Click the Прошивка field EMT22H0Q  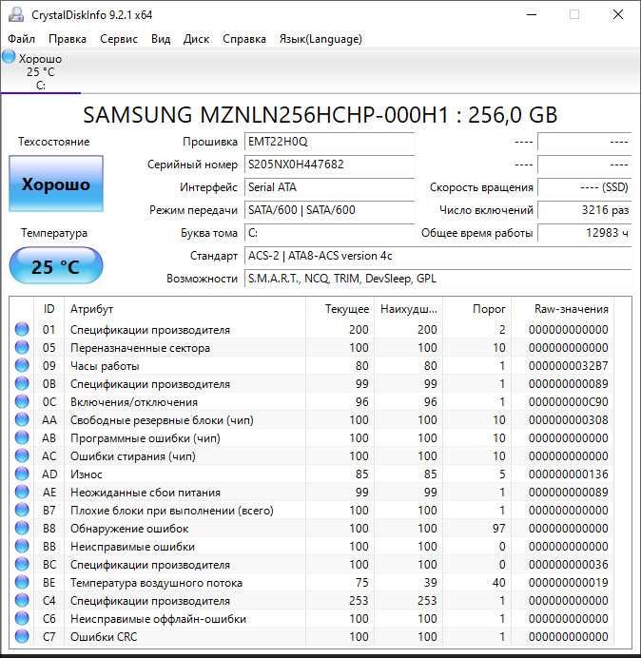329,142
